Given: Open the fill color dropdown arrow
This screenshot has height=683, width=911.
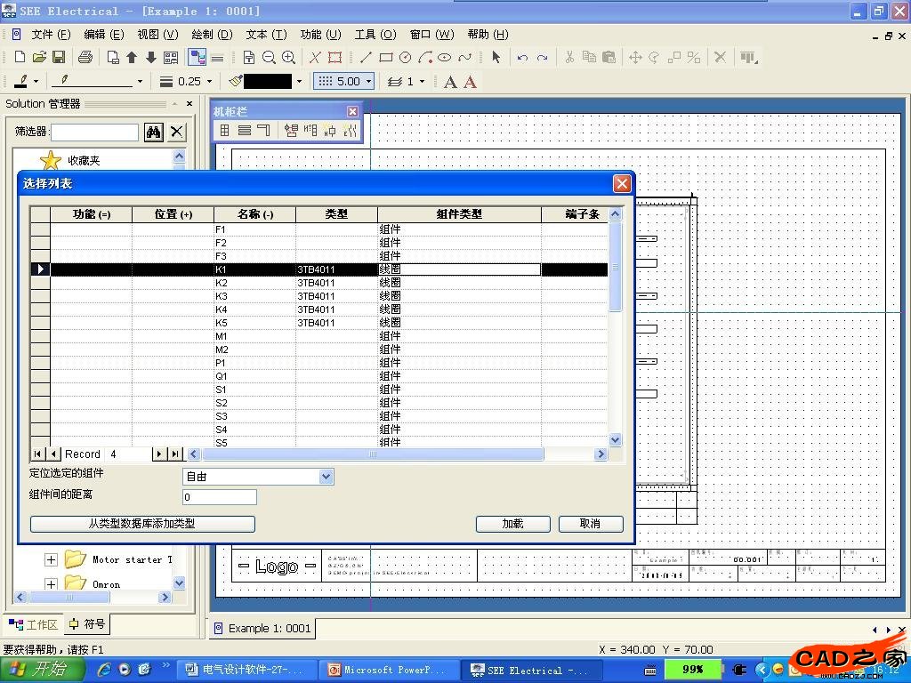Looking at the screenshot, I should [299, 82].
